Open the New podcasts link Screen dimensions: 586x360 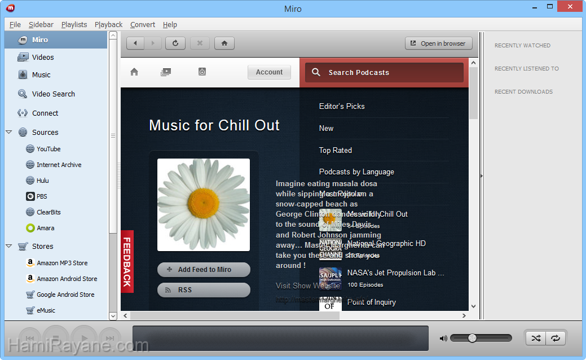pos(326,128)
